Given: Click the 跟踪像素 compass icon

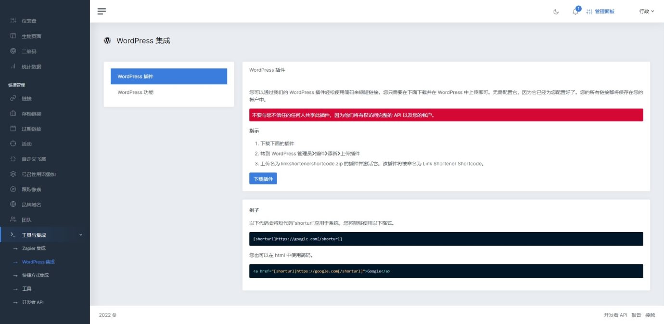Looking at the screenshot, I should [x=13, y=189].
